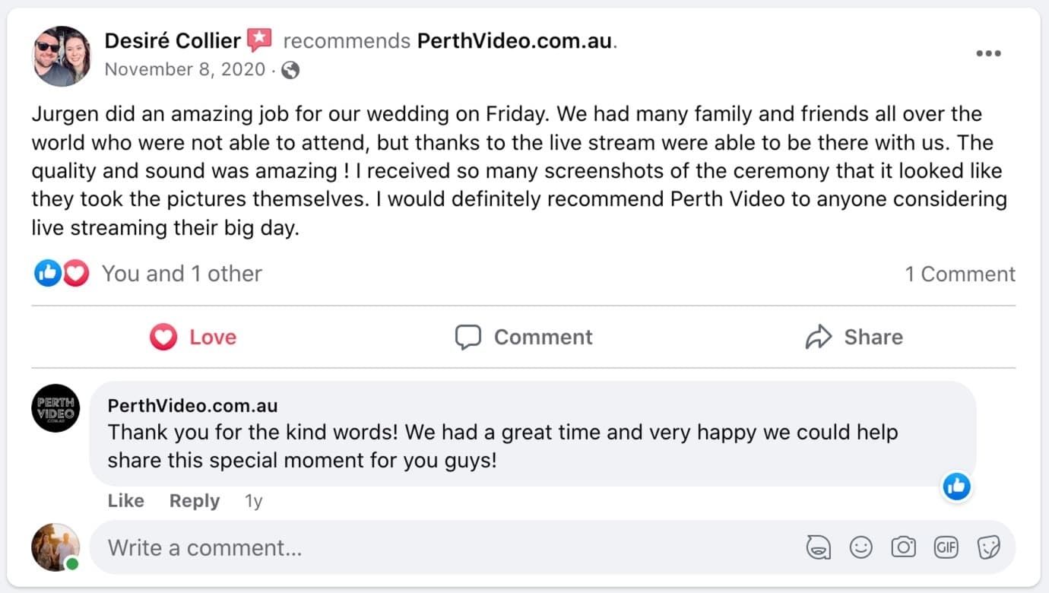
Task: View who reacted: You and 1 other
Action: (182, 274)
